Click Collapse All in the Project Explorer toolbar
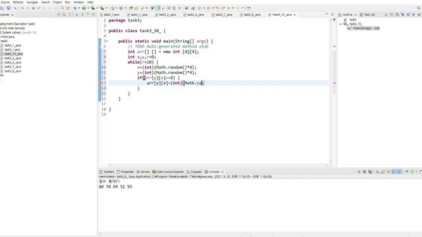This screenshot has width=422, height=237. click(59, 14)
